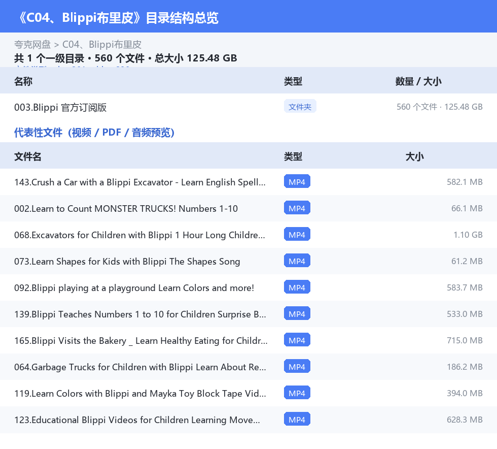Click MP4 badge for 143.Crush a Car
The image size is (497, 449).
(297, 182)
